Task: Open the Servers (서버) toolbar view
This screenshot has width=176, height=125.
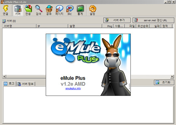Action: [18, 10]
